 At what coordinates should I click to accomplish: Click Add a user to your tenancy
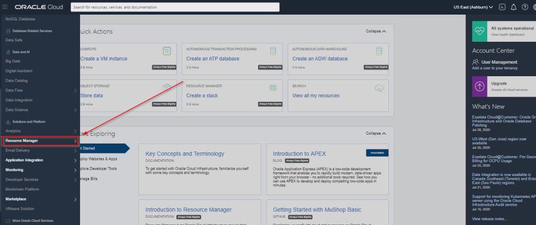click(x=495, y=68)
